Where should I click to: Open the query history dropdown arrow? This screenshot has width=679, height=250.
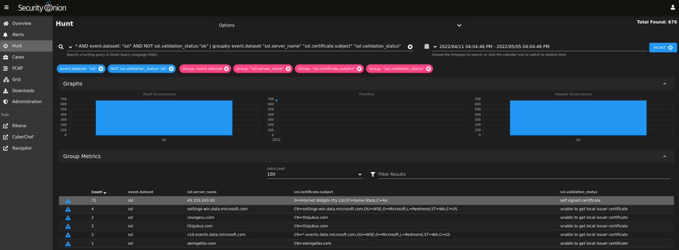point(70,47)
